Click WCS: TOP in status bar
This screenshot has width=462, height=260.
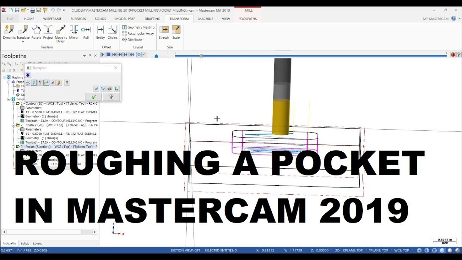click(x=401, y=250)
